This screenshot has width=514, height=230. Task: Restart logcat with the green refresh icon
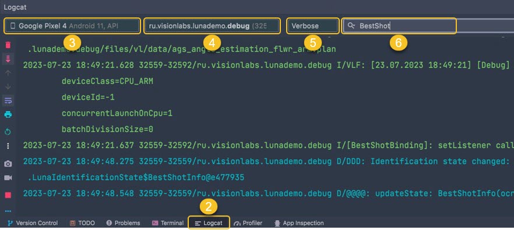(8, 132)
